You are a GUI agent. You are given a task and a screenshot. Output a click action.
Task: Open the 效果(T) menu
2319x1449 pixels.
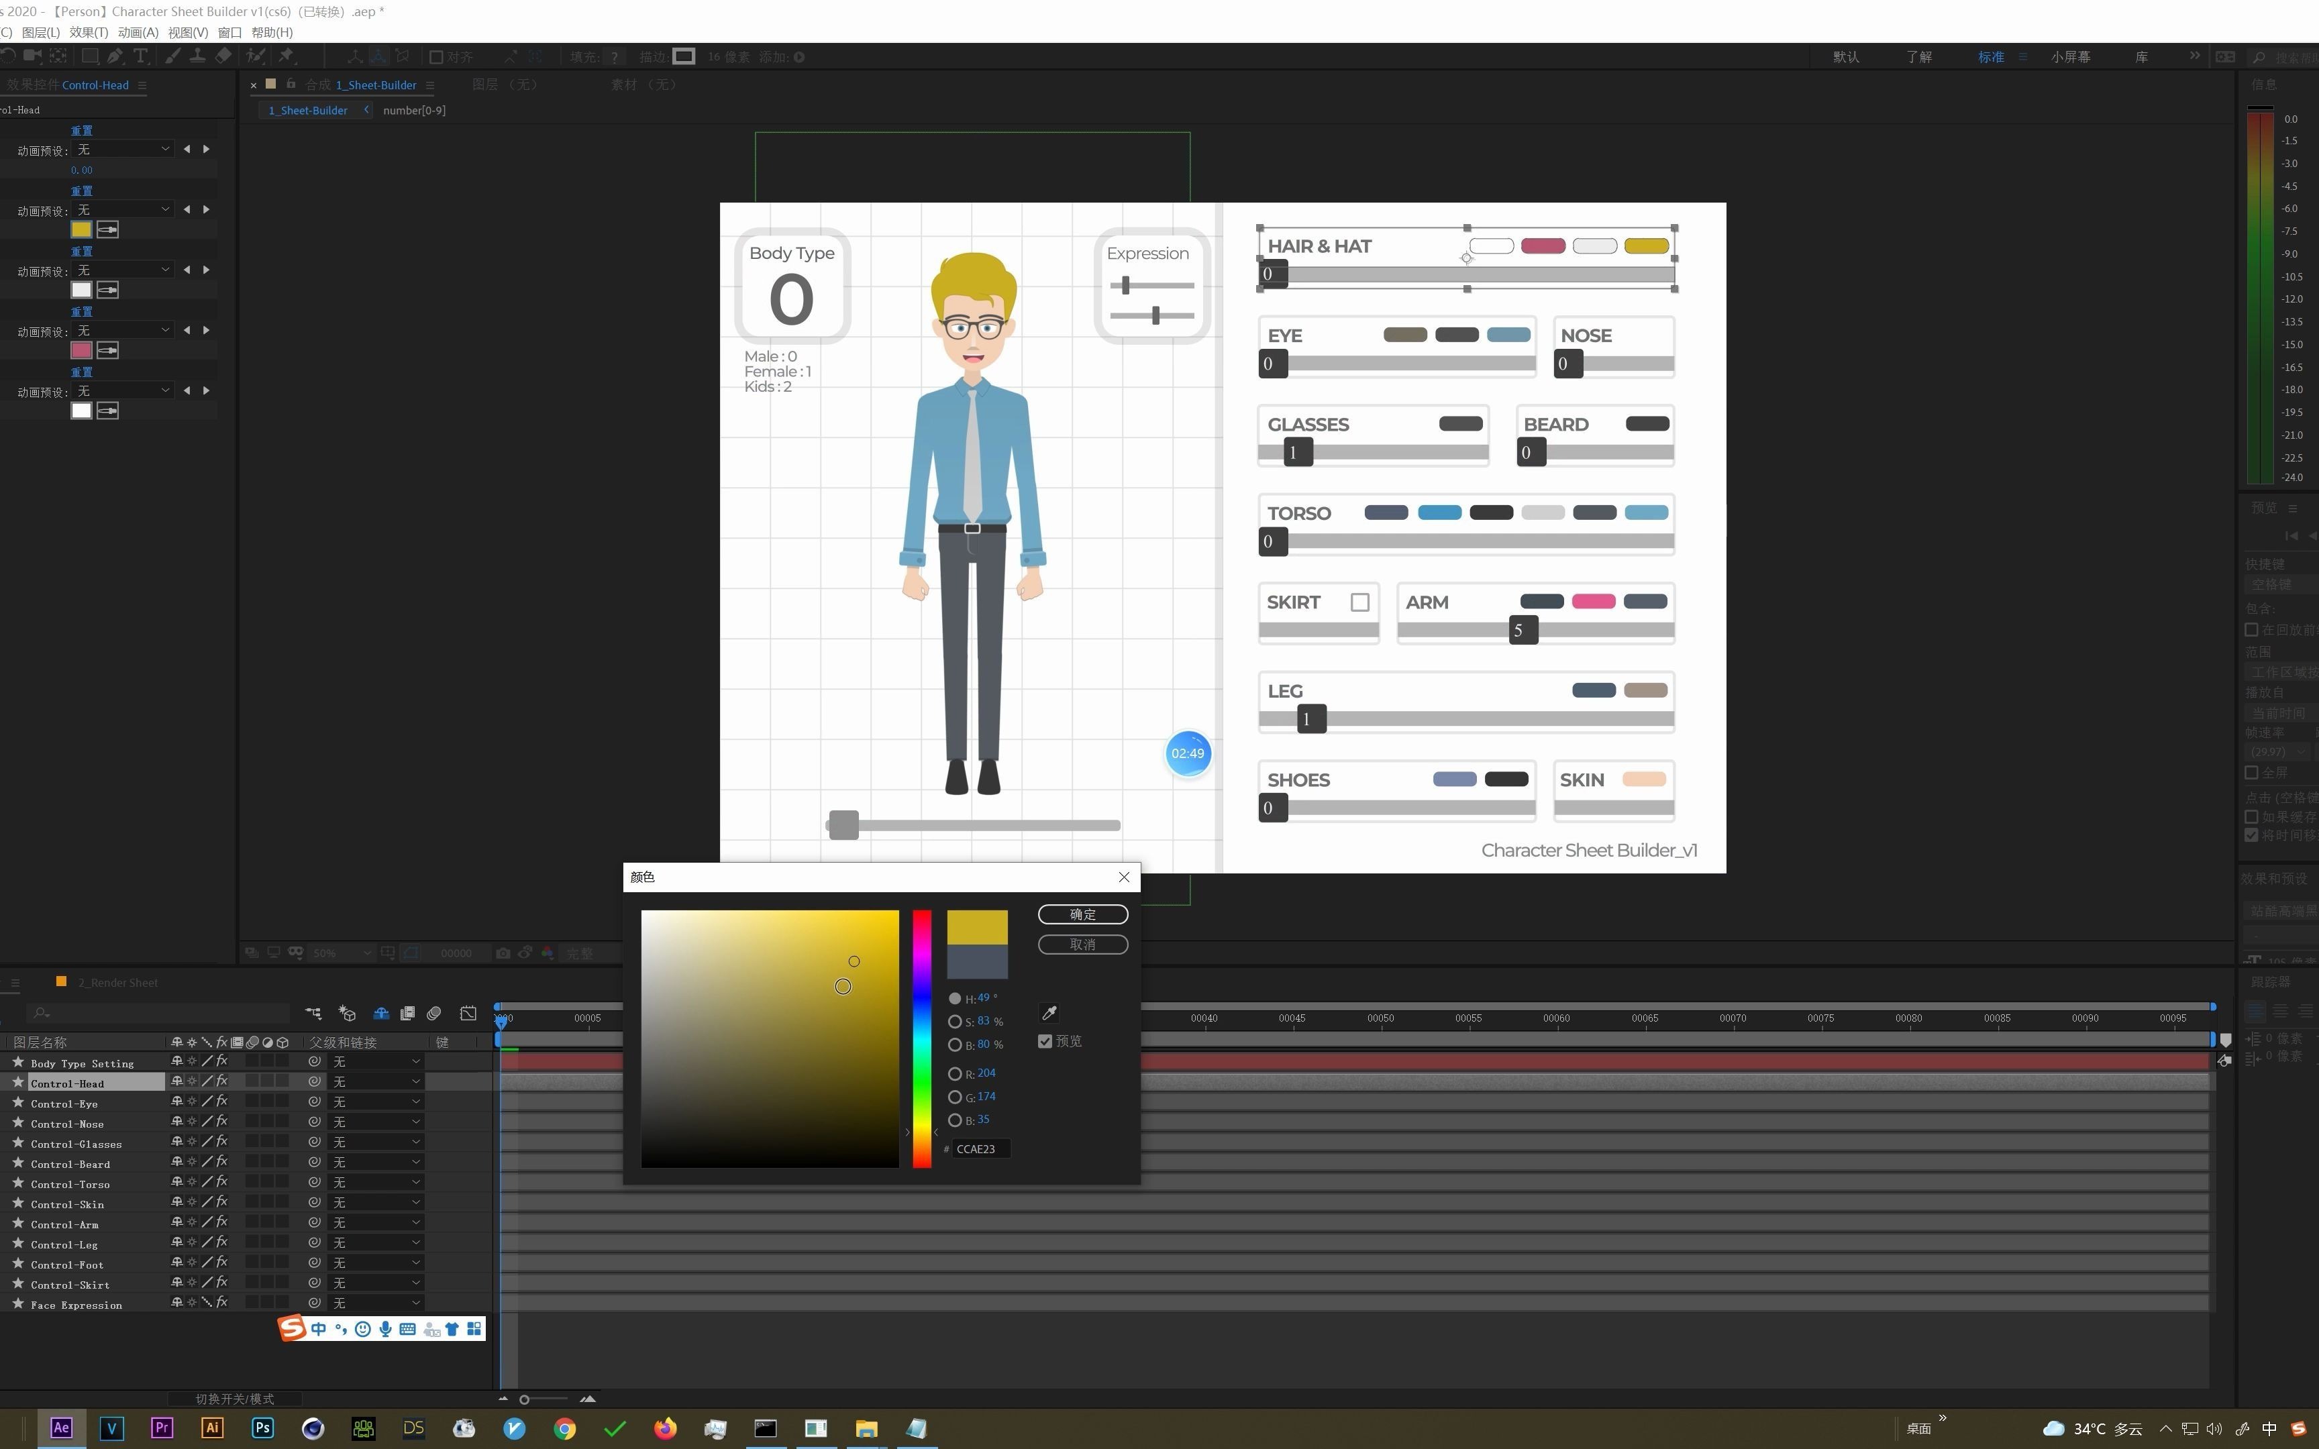tap(88, 33)
